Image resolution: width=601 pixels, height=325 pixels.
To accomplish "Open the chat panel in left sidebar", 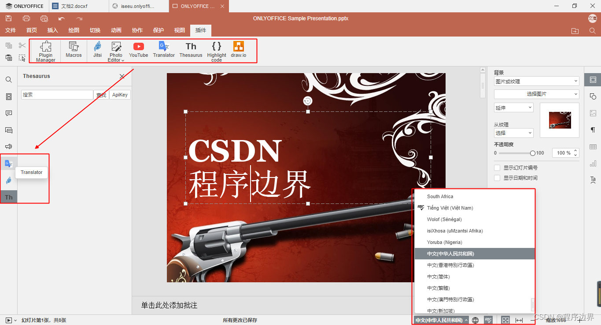I will coord(9,130).
